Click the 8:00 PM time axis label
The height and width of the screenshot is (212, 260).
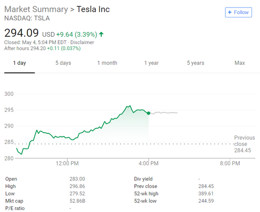pos(230,163)
